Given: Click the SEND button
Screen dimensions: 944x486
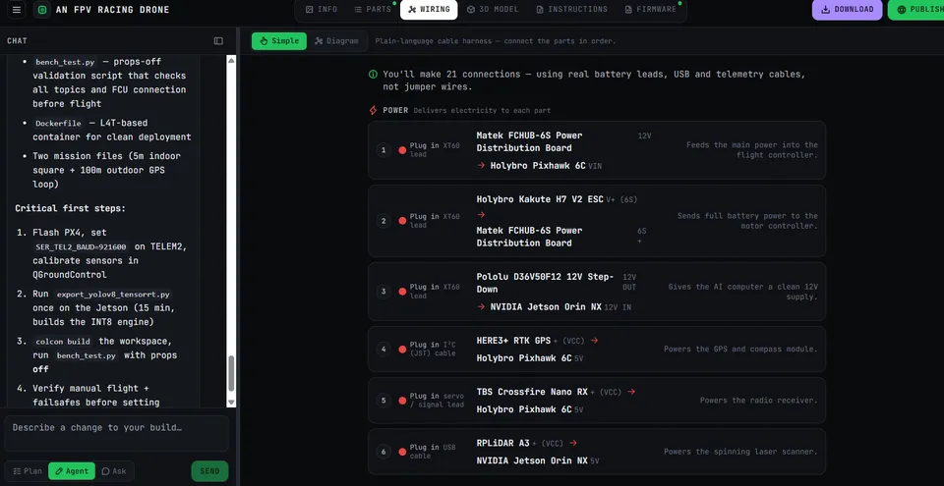Looking at the screenshot, I should click(209, 471).
